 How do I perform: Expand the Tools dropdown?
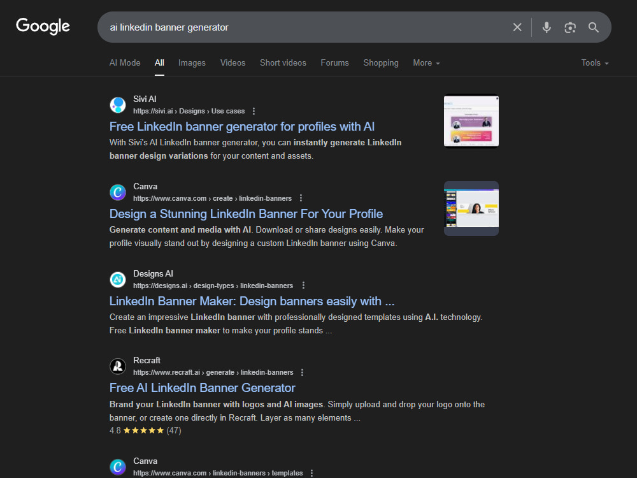[x=595, y=63]
